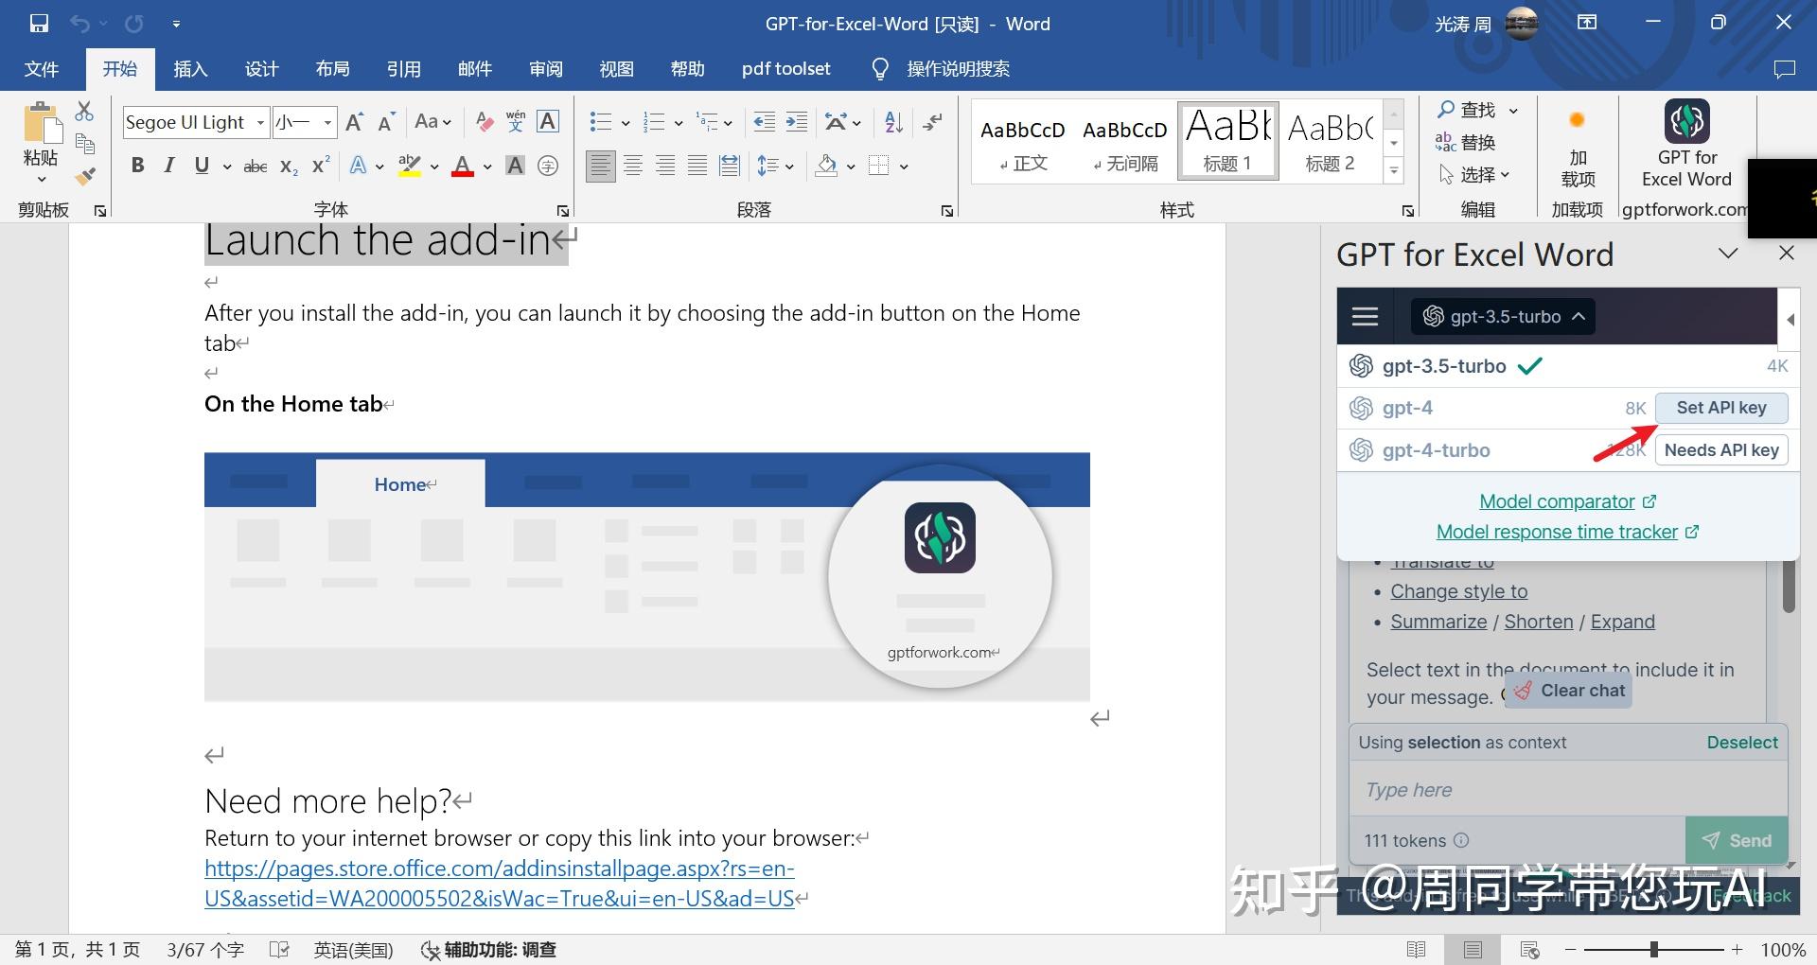Image resolution: width=1817 pixels, height=965 pixels.
Task: Apply the Heading 1 style thumbnail
Action: coord(1227,141)
